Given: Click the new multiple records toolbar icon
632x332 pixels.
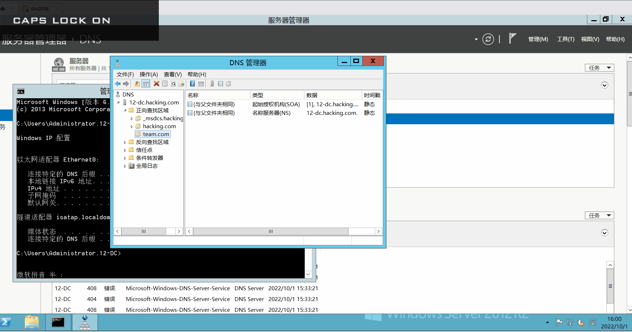Looking at the screenshot, I should coord(228,84).
